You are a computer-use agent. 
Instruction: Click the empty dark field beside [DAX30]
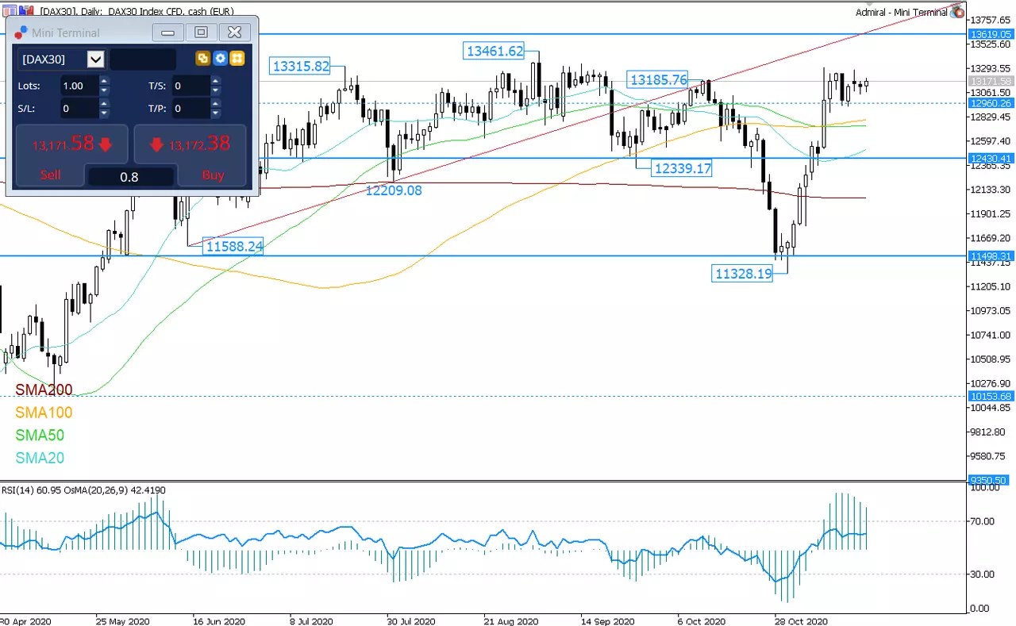tap(143, 60)
